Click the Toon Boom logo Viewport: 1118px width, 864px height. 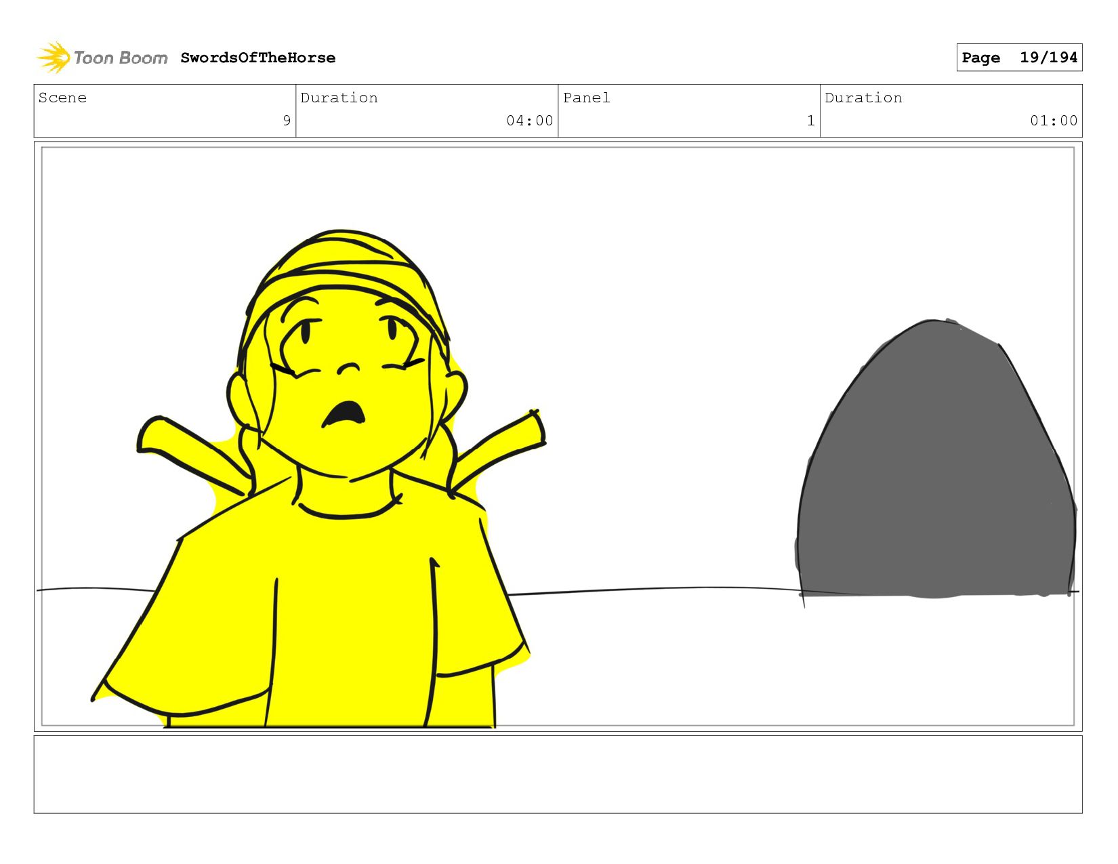click(x=102, y=58)
